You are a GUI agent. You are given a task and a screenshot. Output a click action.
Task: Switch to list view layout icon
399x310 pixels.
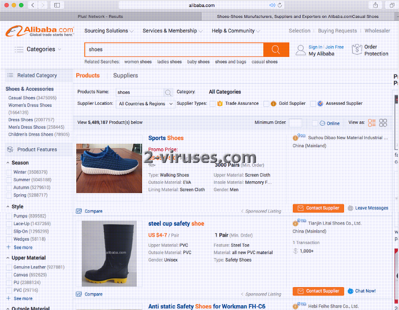(372, 123)
